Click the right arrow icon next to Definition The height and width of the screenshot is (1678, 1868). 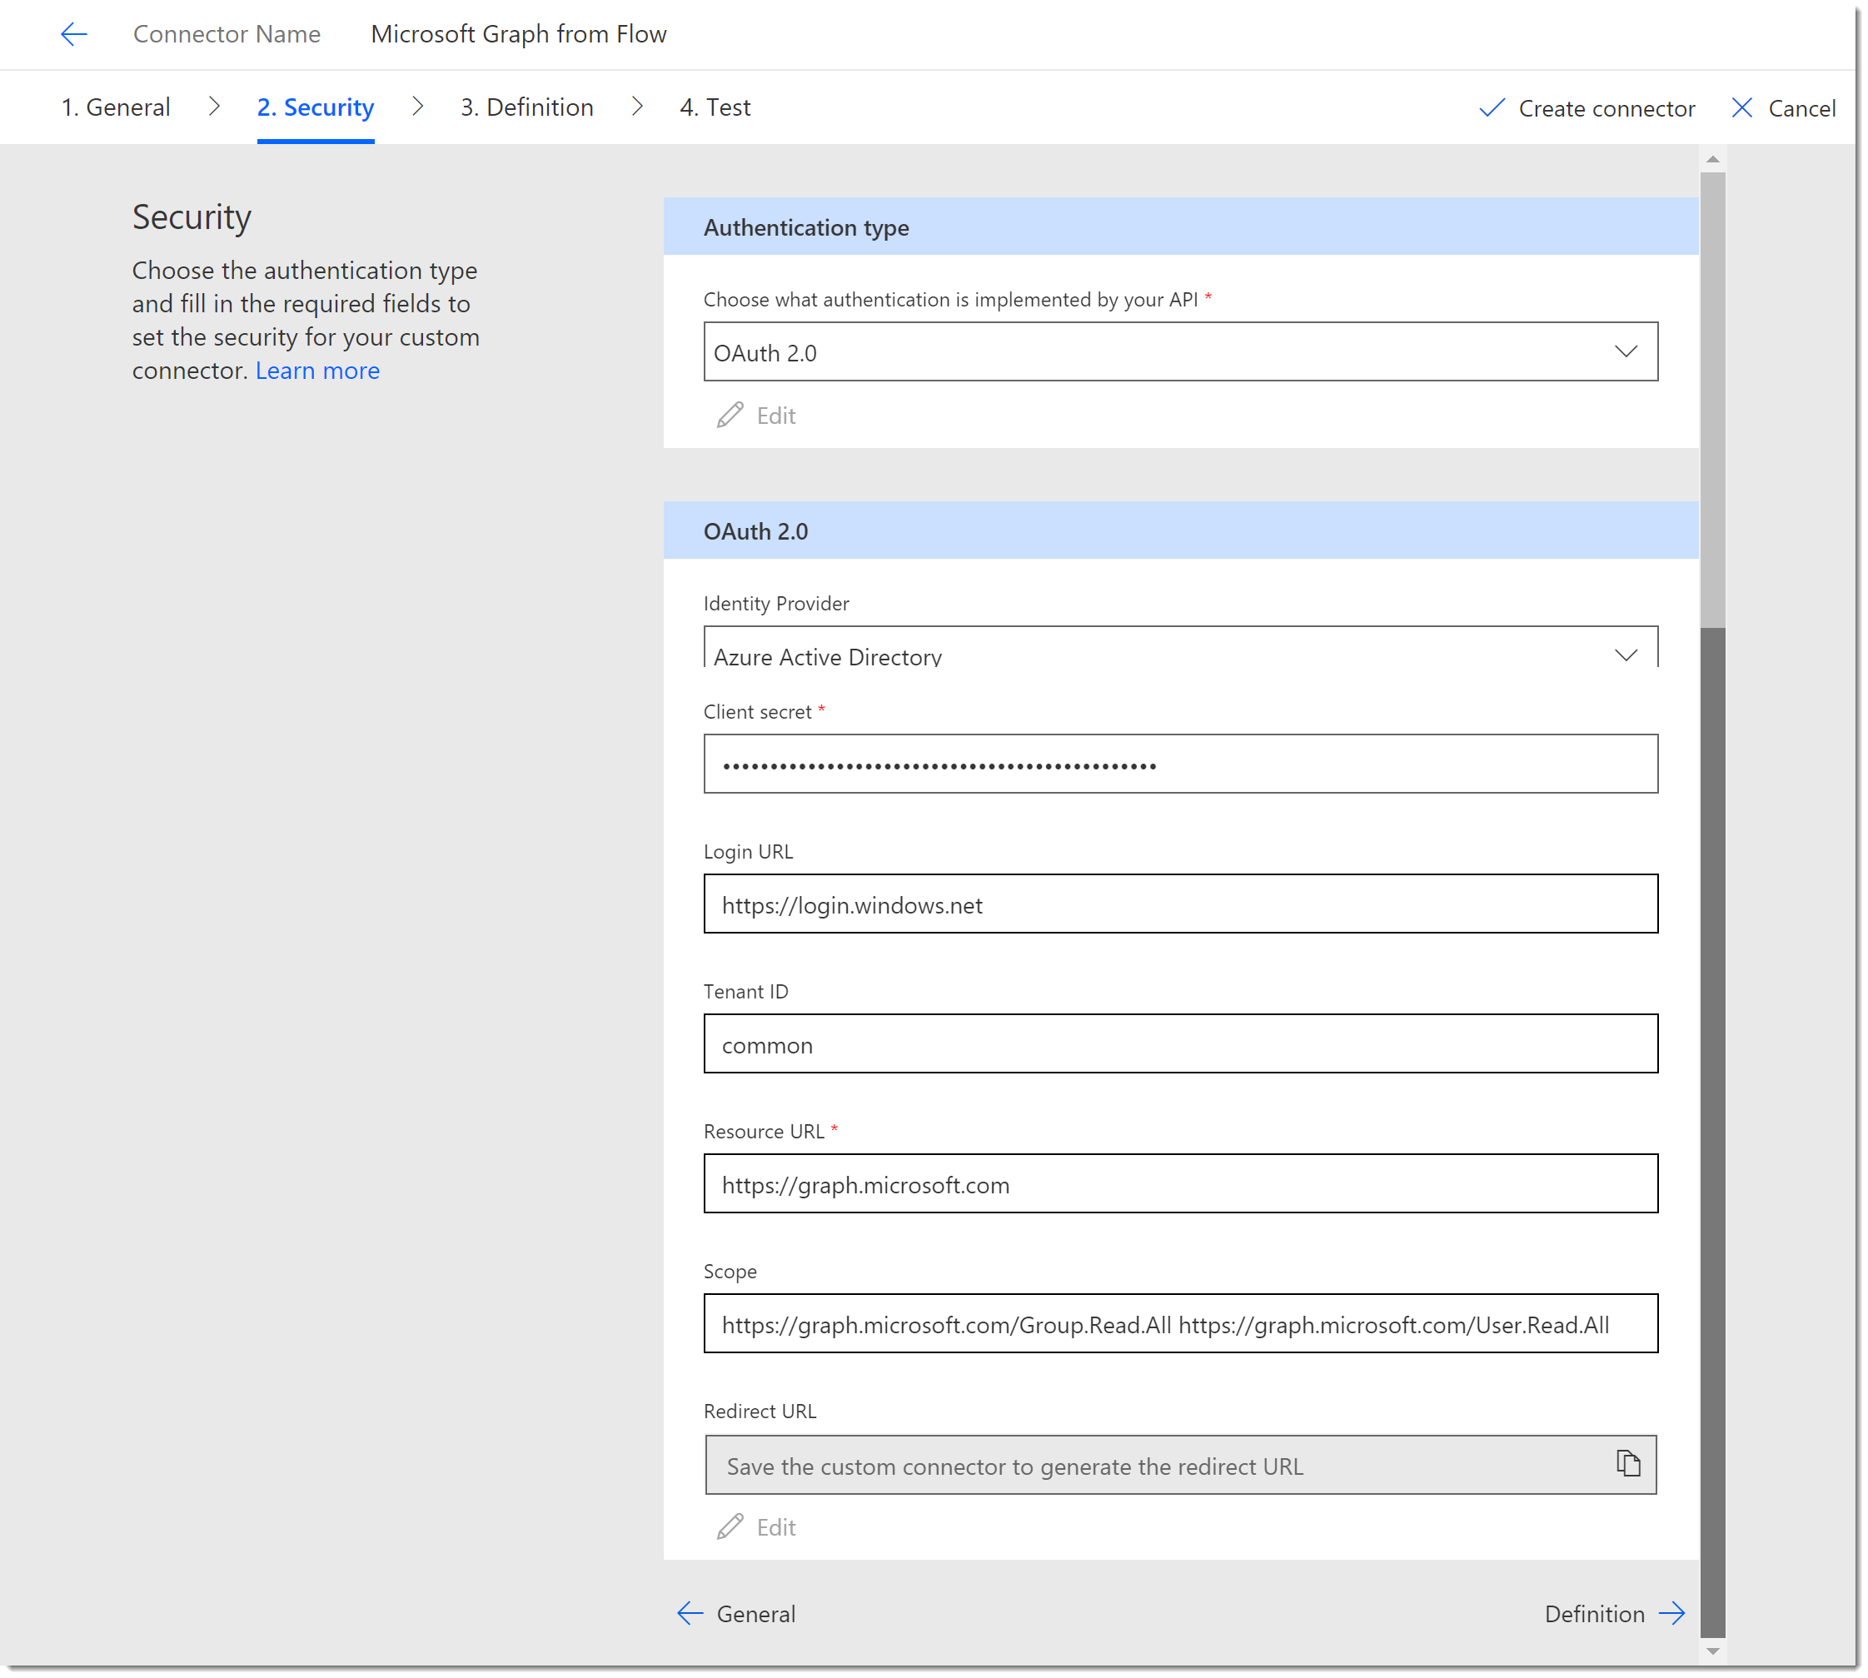[x=1671, y=1612]
